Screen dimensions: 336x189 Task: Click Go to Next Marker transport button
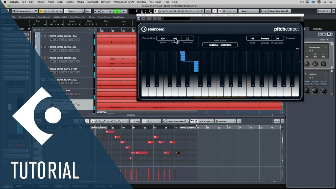tap(99, 11)
